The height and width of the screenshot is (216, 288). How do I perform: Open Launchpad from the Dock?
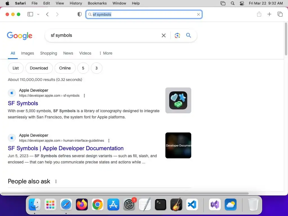coord(50,204)
